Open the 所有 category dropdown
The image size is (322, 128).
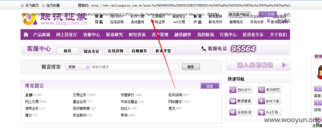78,67
